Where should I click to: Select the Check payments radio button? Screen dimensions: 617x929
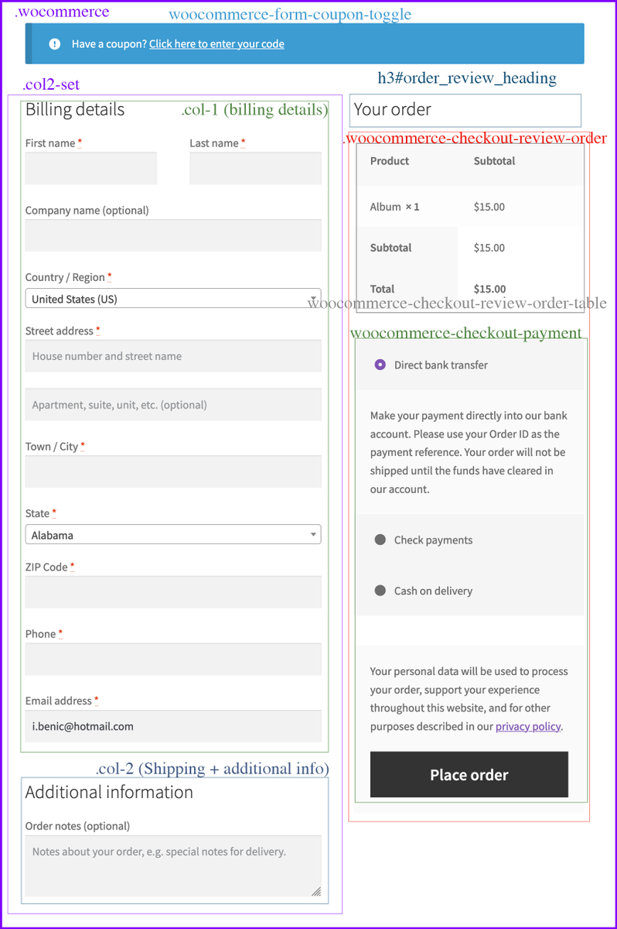(380, 540)
